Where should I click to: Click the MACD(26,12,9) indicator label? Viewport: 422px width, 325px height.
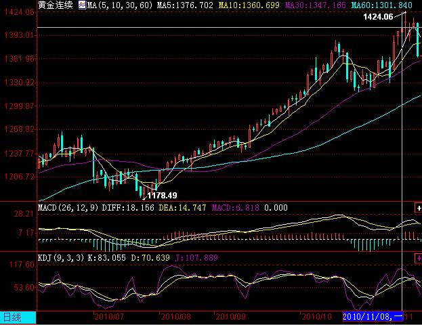pos(68,208)
